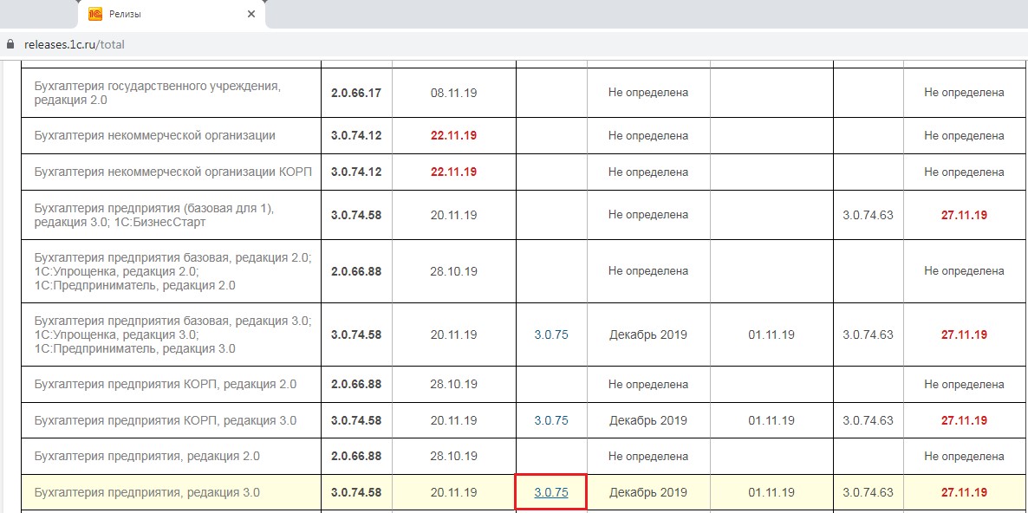
Task: Click version 3.0.74.58 in the 1С:БизнесСтарт row
Action: tap(356, 215)
